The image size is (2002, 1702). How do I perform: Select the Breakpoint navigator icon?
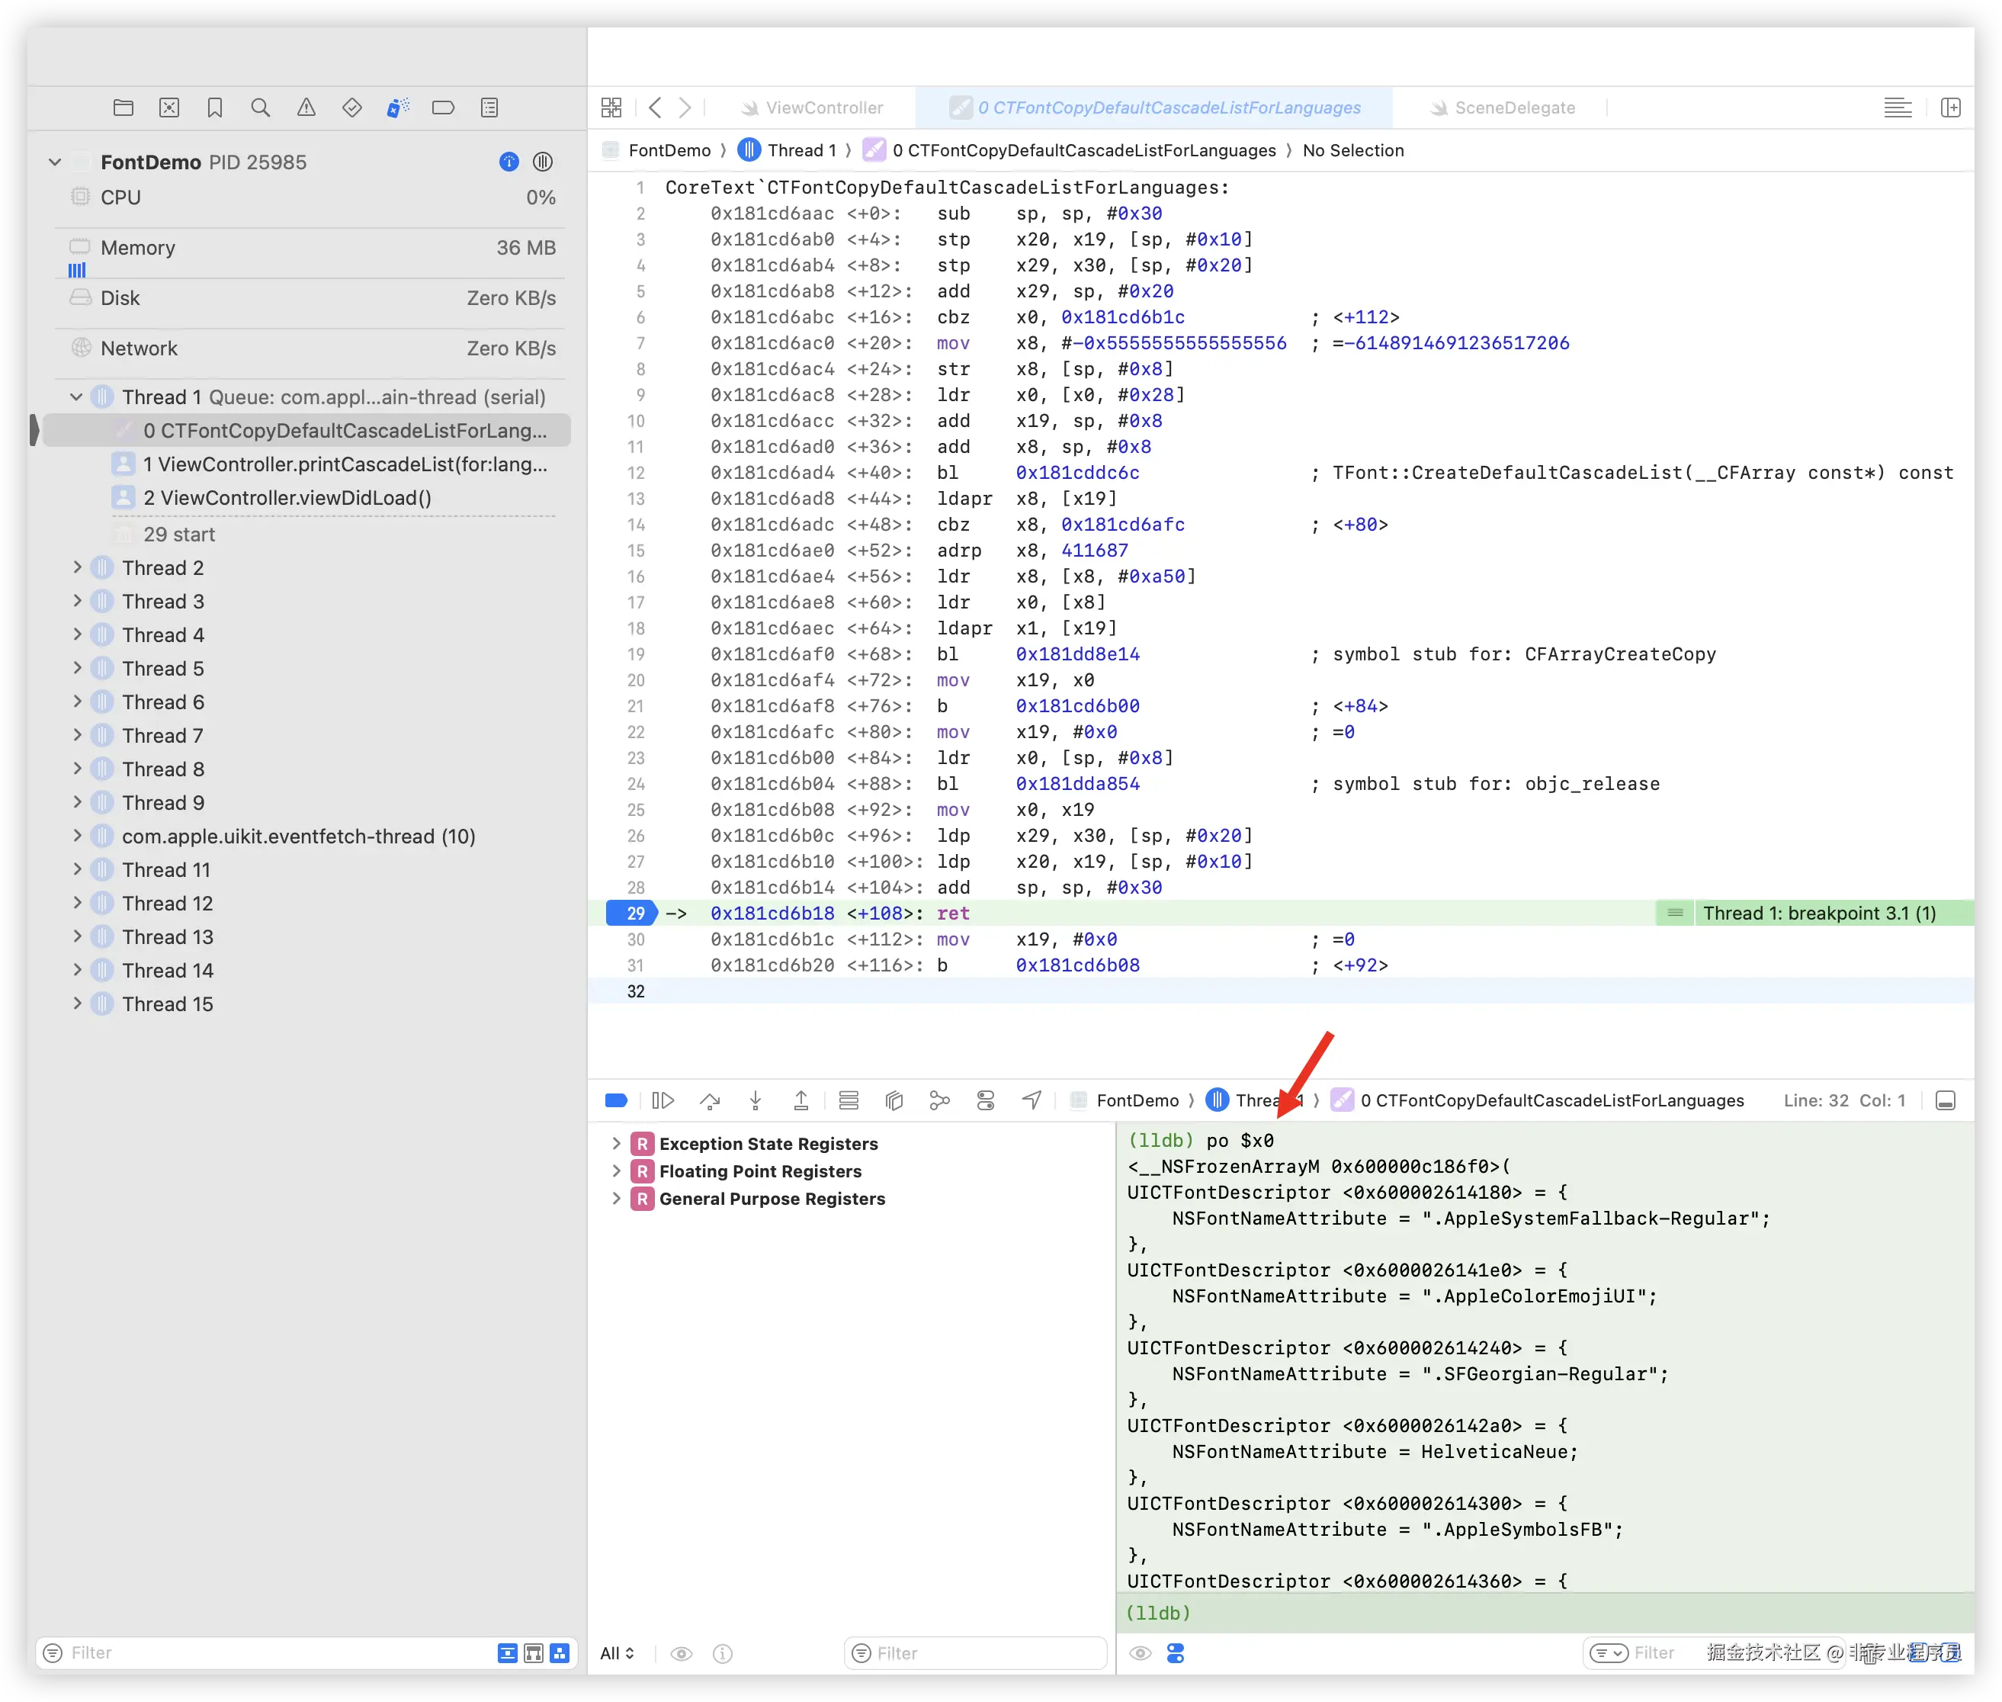coord(443,108)
